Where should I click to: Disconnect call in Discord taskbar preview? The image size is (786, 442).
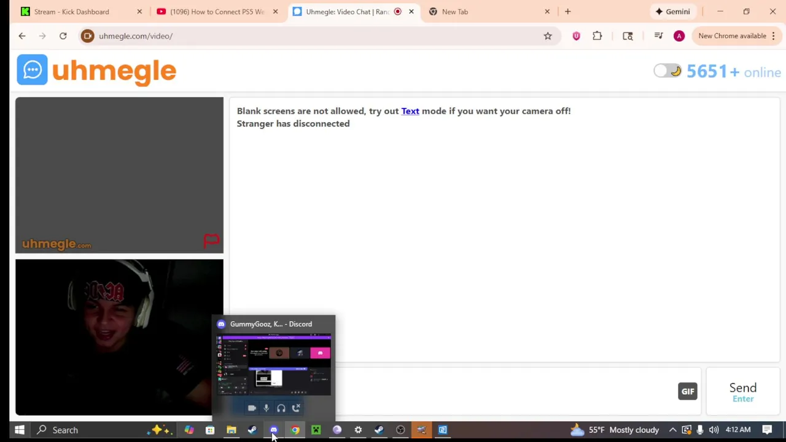point(296,408)
